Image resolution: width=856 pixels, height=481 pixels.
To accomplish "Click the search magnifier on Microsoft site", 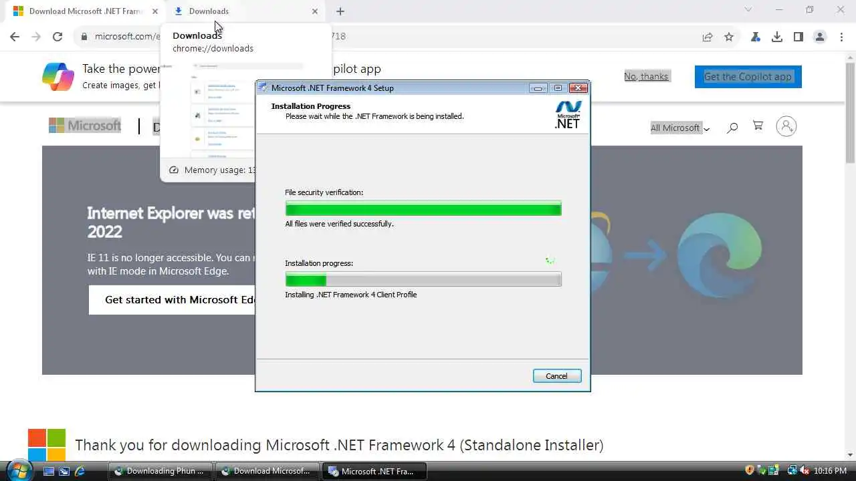I will 732,127.
